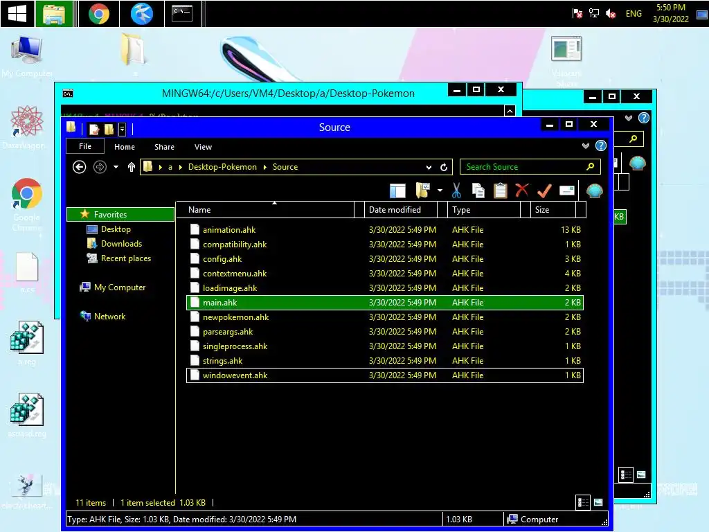Click the search magnifier icon in Source
This screenshot has height=532, width=709.
(x=591, y=166)
